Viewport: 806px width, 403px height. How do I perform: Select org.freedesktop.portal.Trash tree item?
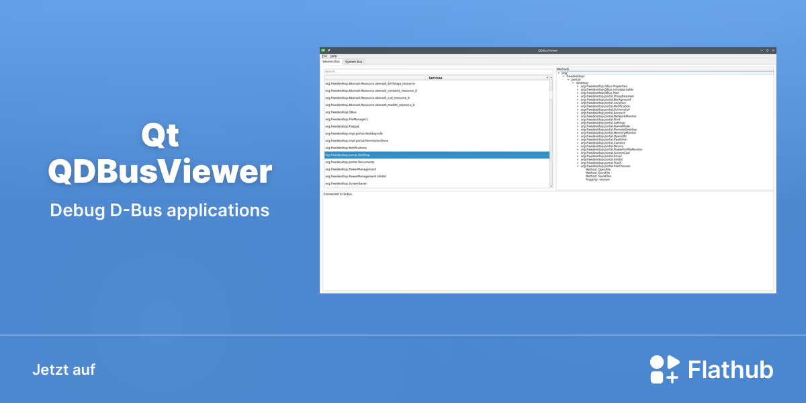click(601, 163)
